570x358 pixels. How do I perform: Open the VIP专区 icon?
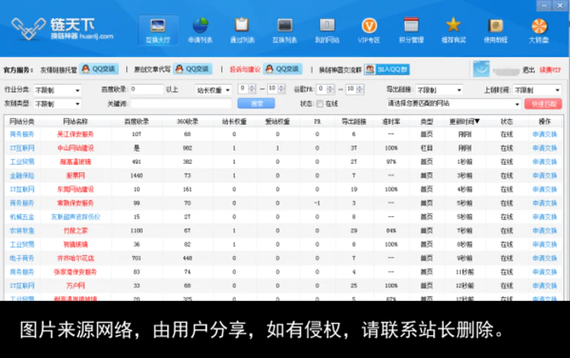click(x=369, y=31)
